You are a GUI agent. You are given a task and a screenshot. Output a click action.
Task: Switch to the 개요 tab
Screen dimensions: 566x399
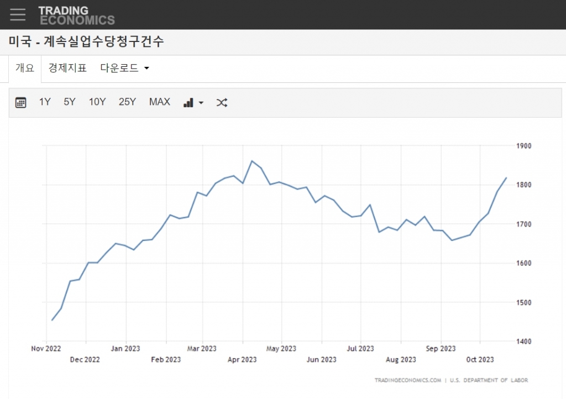25,69
